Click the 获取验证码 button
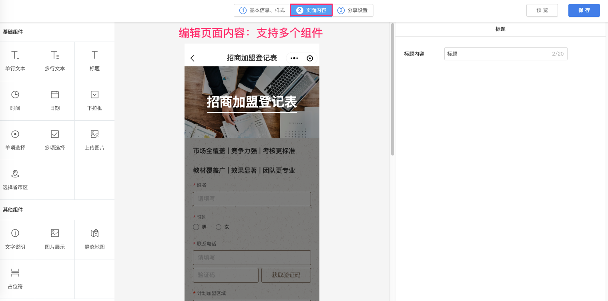This screenshot has height=301, width=608. coord(286,275)
